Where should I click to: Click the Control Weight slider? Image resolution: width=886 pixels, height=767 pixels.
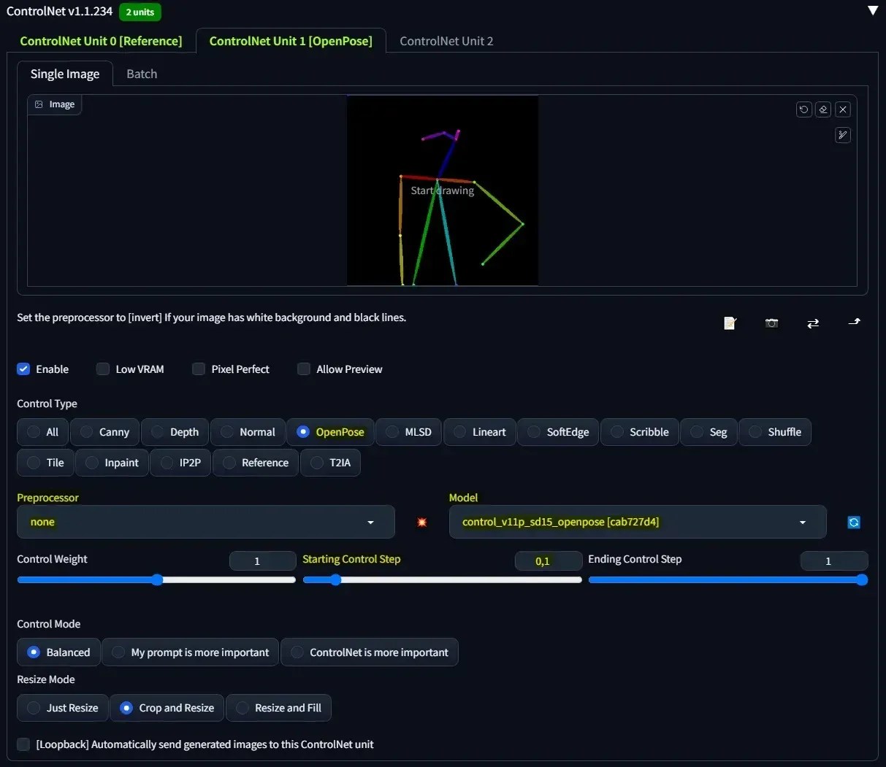coord(156,580)
